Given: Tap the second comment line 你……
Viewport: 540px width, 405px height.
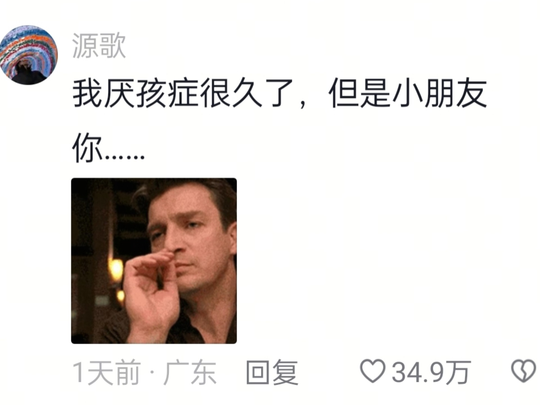Looking at the screenshot, I should click(x=109, y=148).
